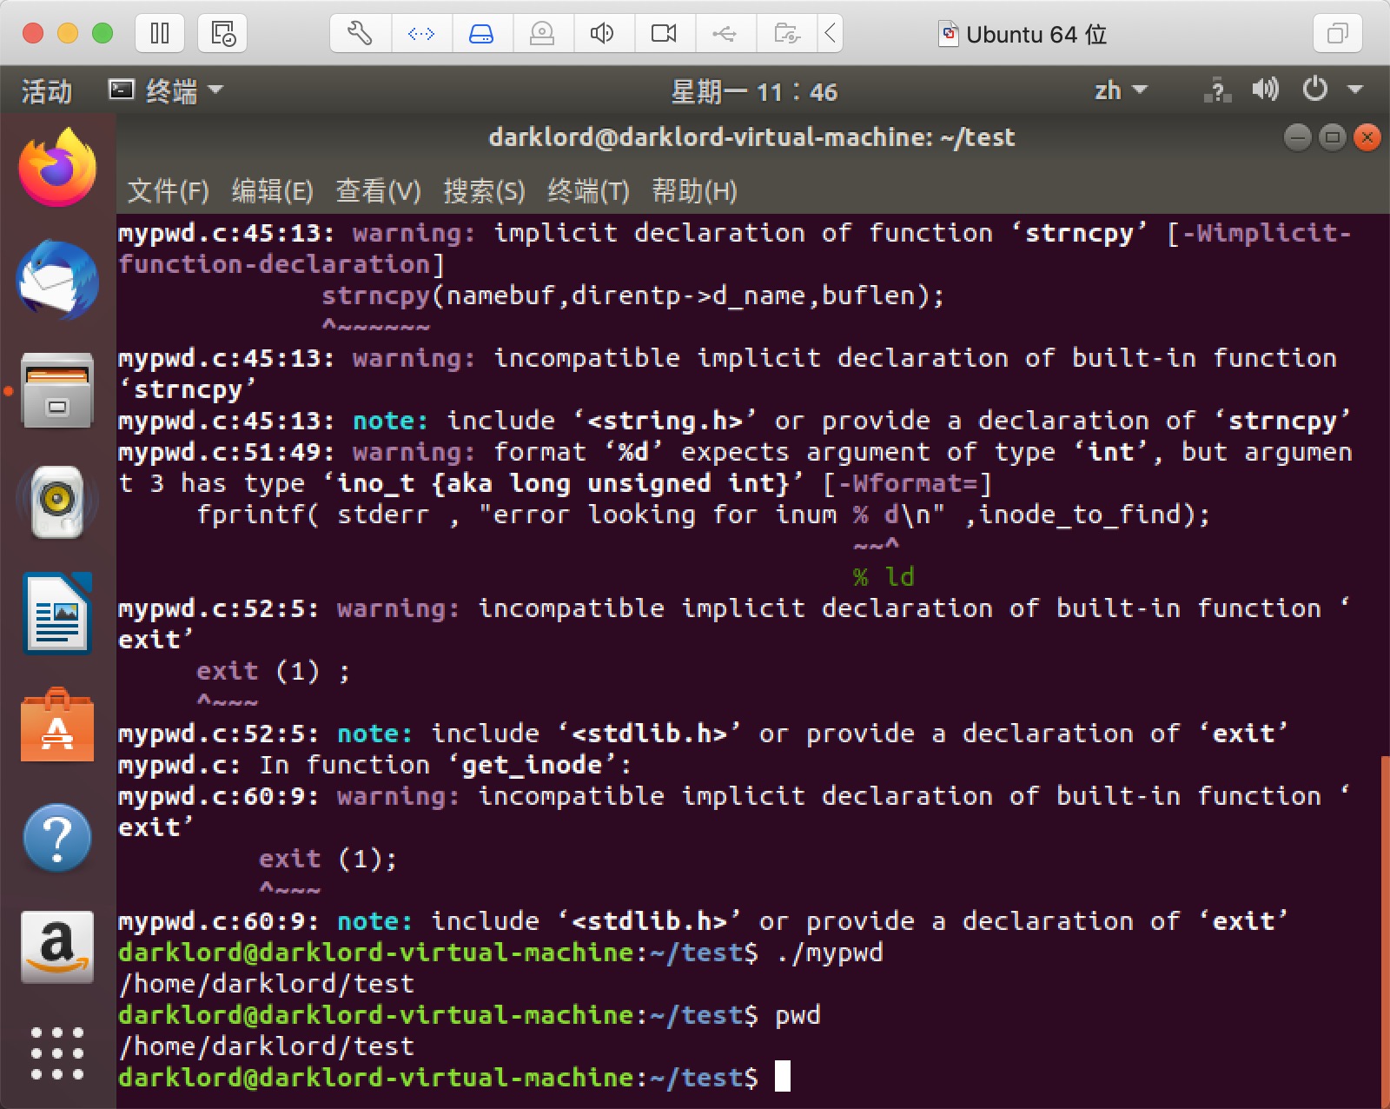The height and width of the screenshot is (1109, 1390).
Task: Open the clock showing 星期一 11:46
Action: click(754, 91)
